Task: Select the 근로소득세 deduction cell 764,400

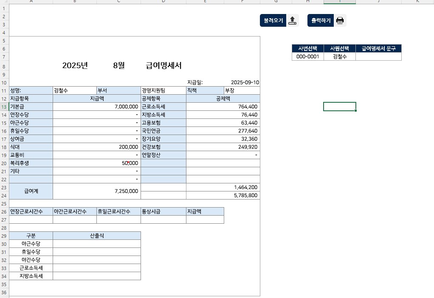Action: pyautogui.click(x=223, y=107)
